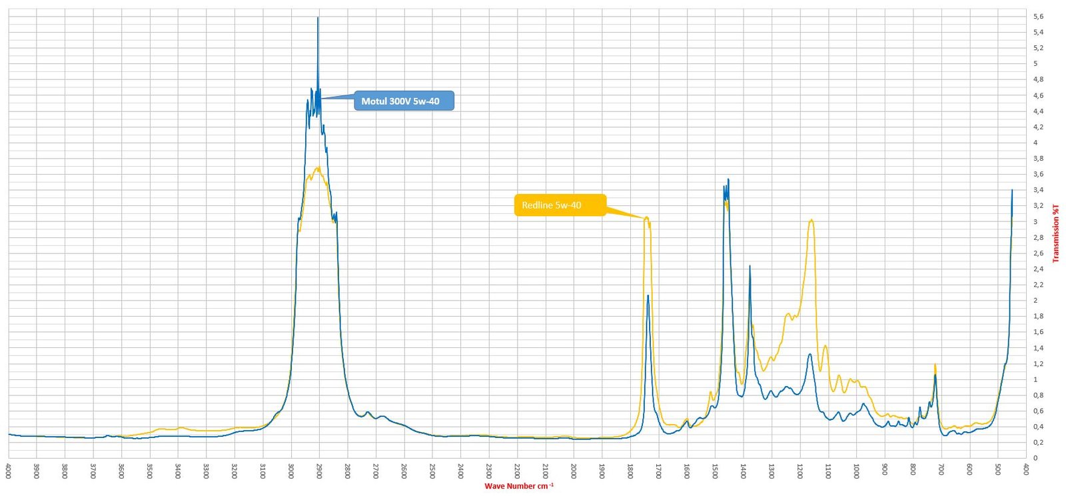Select the 'Redline 5w-40' callout label

coord(560,205)
